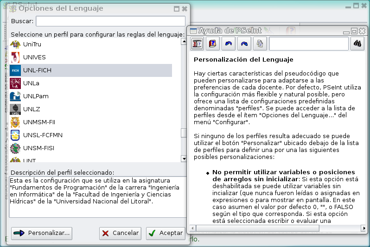Search help with the binoculars icon

[357, 44]
